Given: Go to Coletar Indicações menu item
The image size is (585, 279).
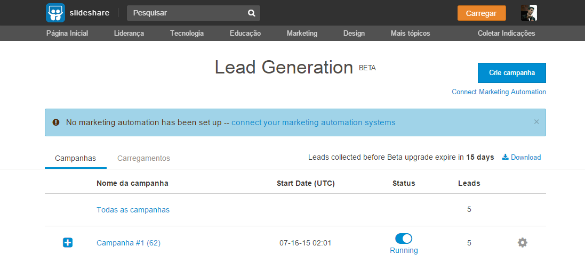Looking at the screenshot, I should tap(506, 33).
